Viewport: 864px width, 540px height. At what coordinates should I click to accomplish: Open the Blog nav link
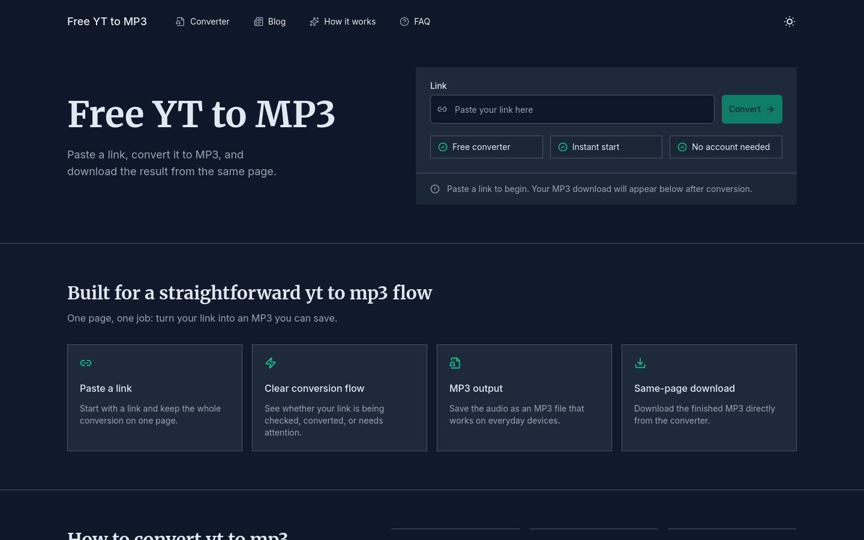tap(269, 22)
